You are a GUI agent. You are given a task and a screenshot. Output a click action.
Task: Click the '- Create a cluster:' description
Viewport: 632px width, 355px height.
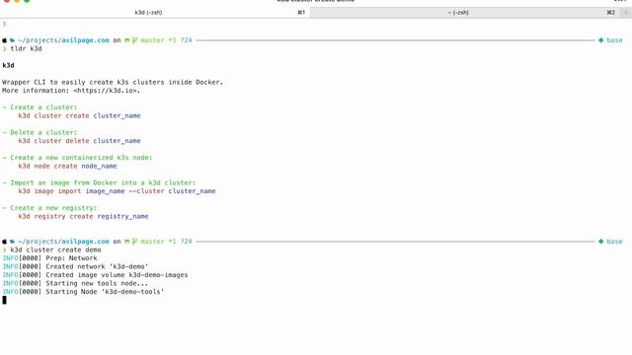(39, 107)
